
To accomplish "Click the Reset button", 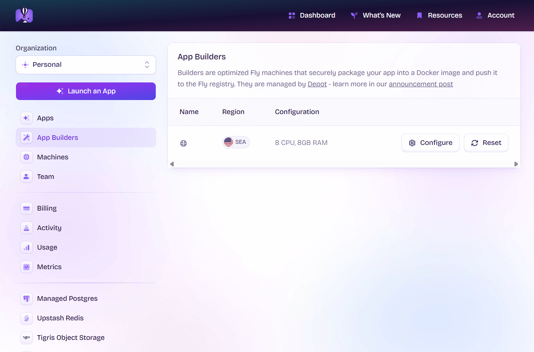I will pyautogui.click(x=486, y=143).
